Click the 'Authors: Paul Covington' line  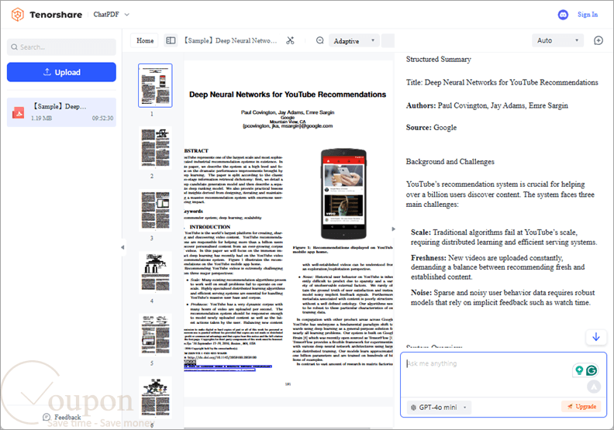tap(487, 105)
